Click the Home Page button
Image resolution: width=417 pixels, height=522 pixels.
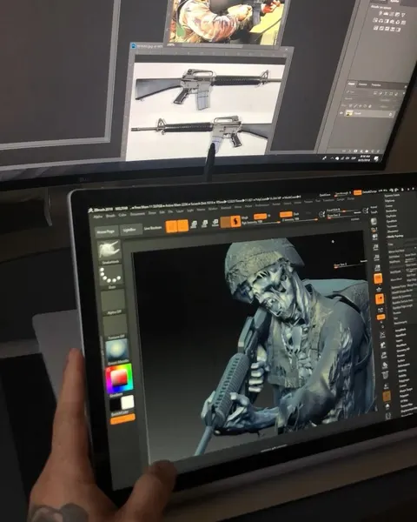click(x=106, y=231)
